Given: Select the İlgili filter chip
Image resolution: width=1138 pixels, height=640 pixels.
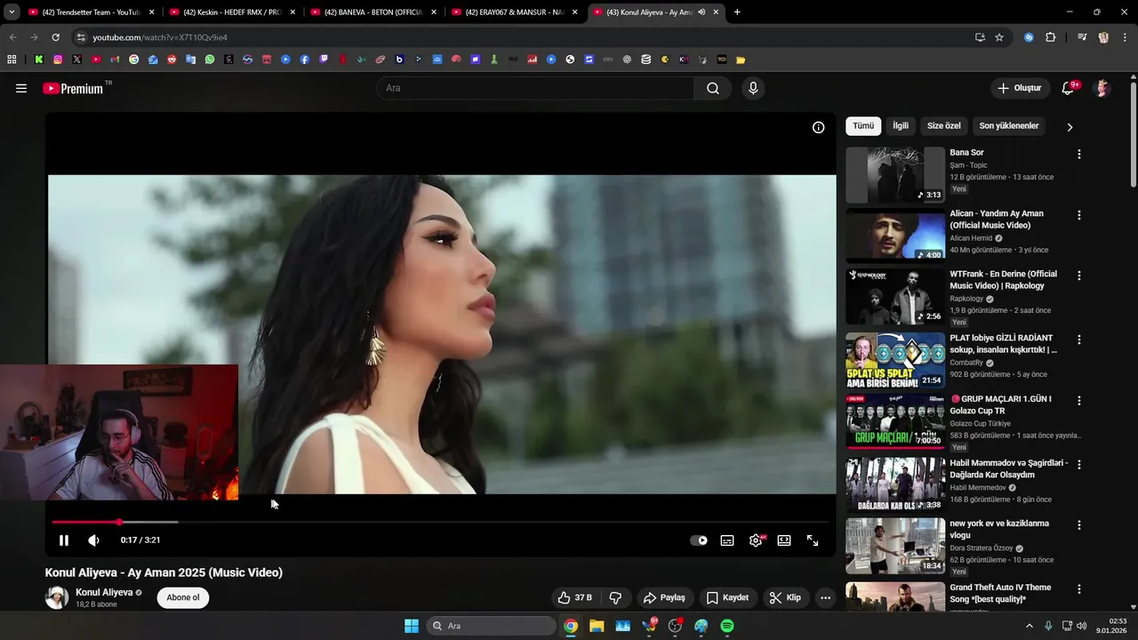Looking at the screenshot, I should pos(901,126).
